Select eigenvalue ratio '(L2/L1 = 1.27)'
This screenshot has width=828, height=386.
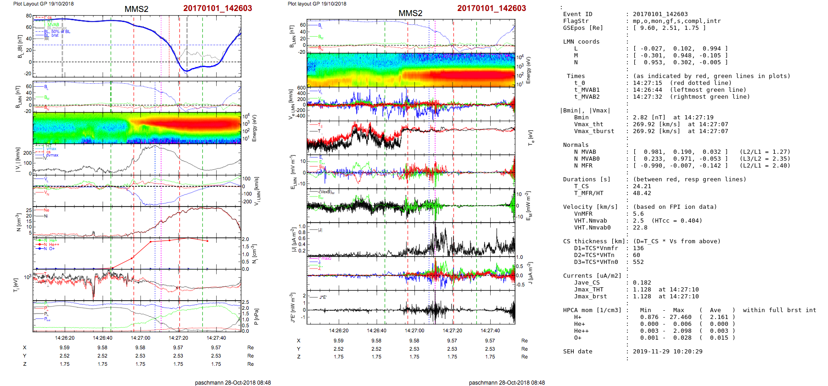click(x=765, y=152)
